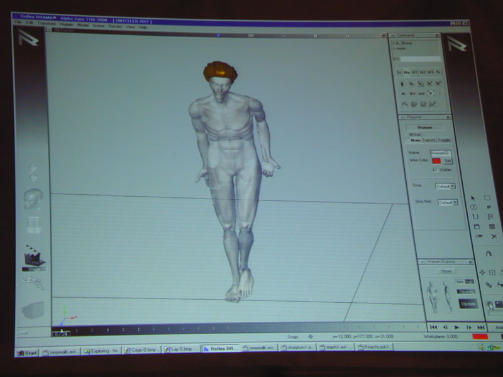Click the Update button
The width and height of the screenshot is (503, 377).
tap(467, 303)
